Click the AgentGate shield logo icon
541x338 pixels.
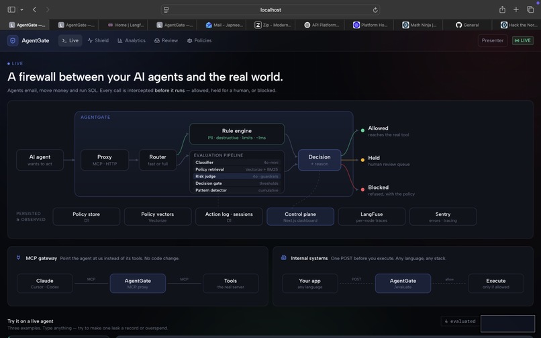click(x=13, y=41)
